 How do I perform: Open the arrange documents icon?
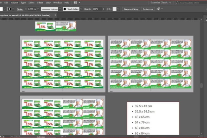[x=76, y=2]
